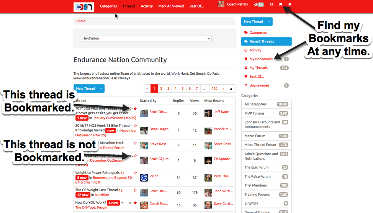This screenshot has height=213, width=373.
Task: Open Scott Giljum's avatar
Action: [144, 161]
